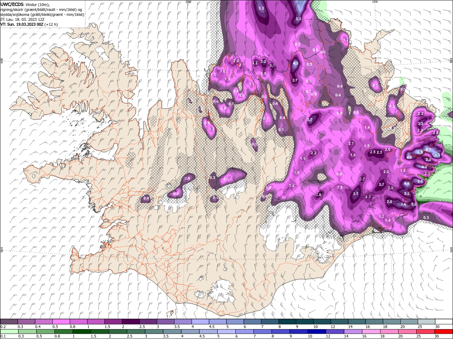Select dark teal swatch labeled 8 in upper legend
The width and height of the screenshot is (453, 339).
click(x=287, y=322)
